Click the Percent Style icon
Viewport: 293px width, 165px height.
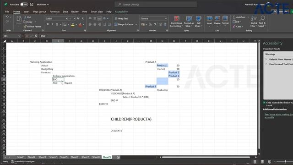(x=150, y=24)
